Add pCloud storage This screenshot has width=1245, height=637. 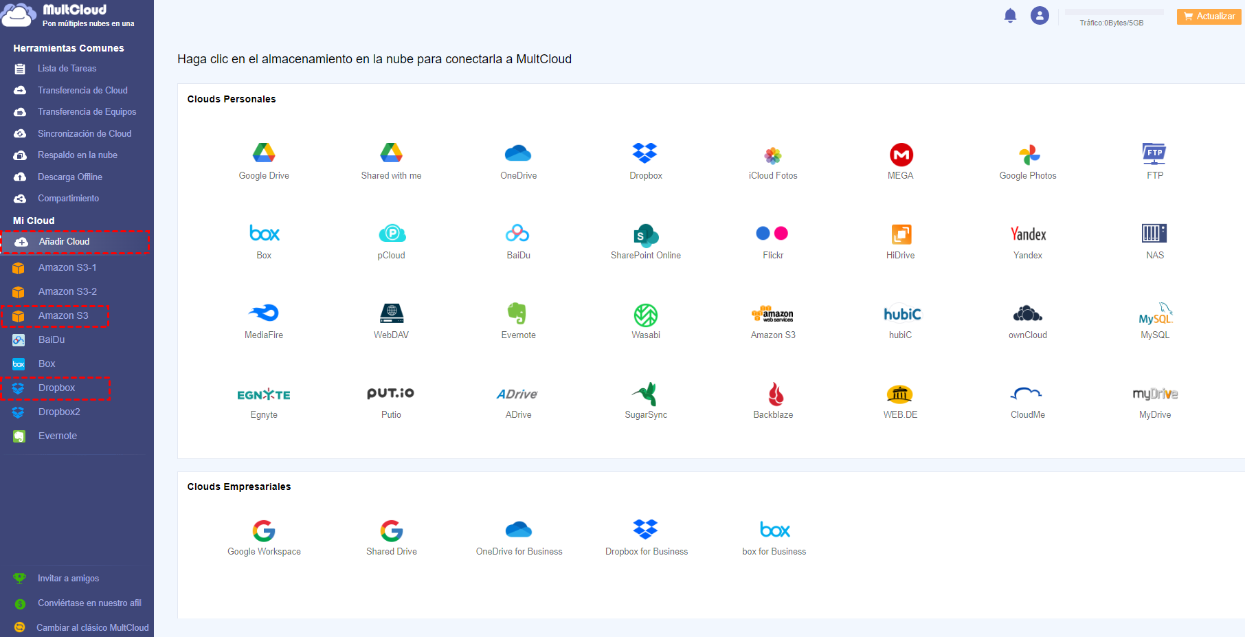391,241
